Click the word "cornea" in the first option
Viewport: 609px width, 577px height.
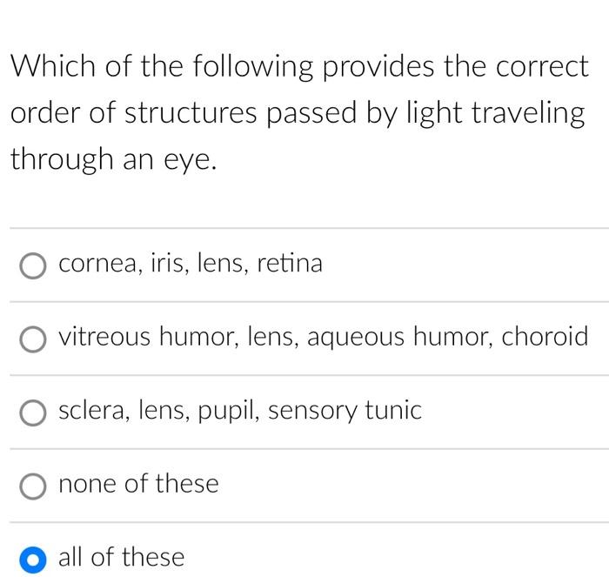tap(97, 265)
